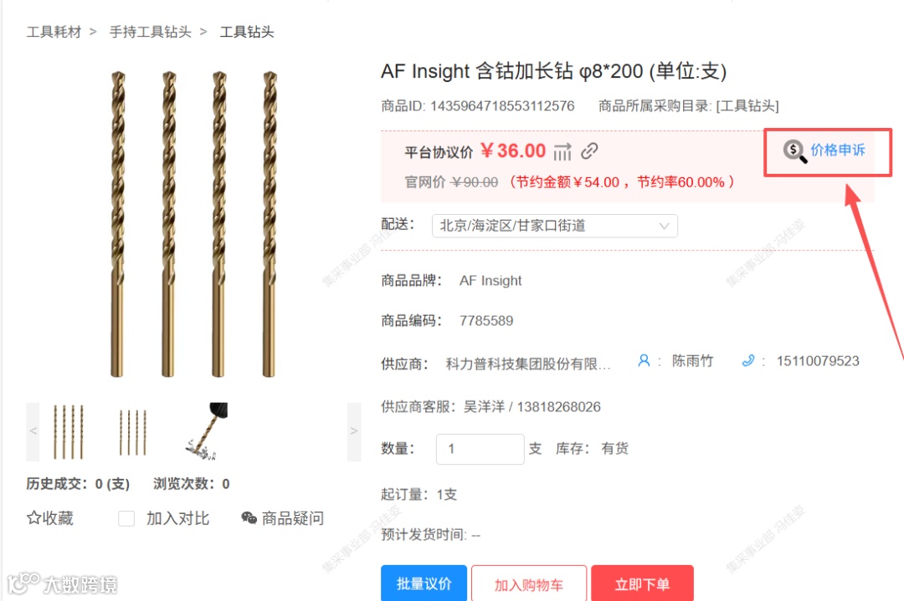This screenshot has height=601, width=904.
Task: Open price trend chart icon
Action: (x=562, y=152)
